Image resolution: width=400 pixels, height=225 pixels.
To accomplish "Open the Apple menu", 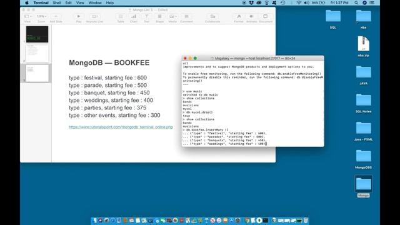I will [27, 2].
